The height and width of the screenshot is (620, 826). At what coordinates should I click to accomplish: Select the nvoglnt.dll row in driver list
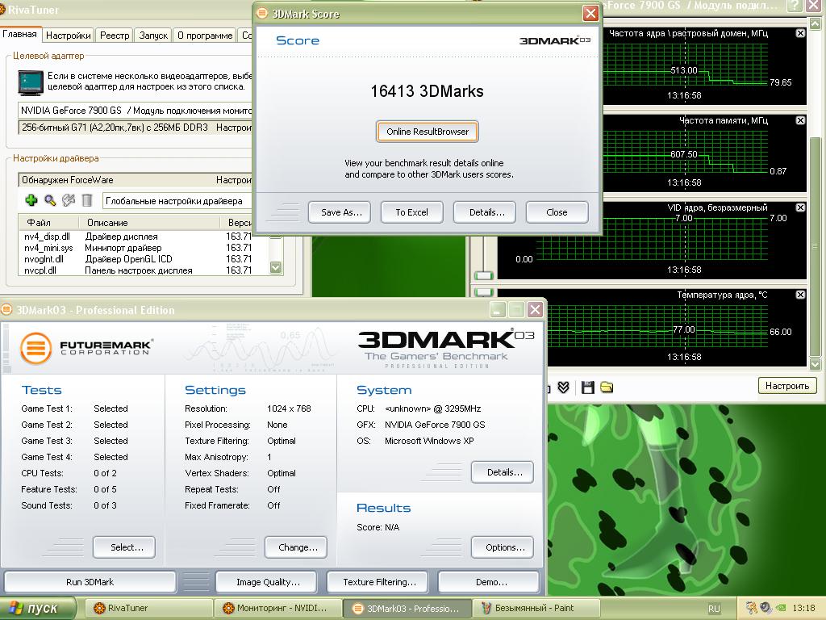click(x=136, y=259)
